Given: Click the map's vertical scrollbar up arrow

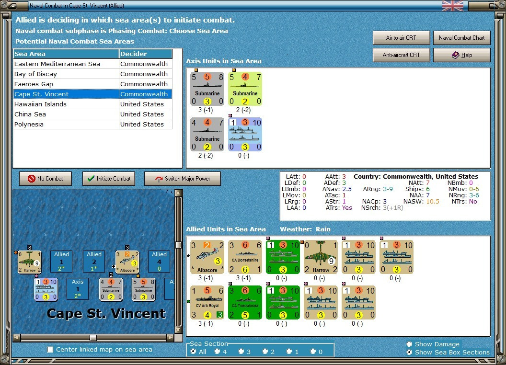Looking at the screenshot, I should [178, 193].
